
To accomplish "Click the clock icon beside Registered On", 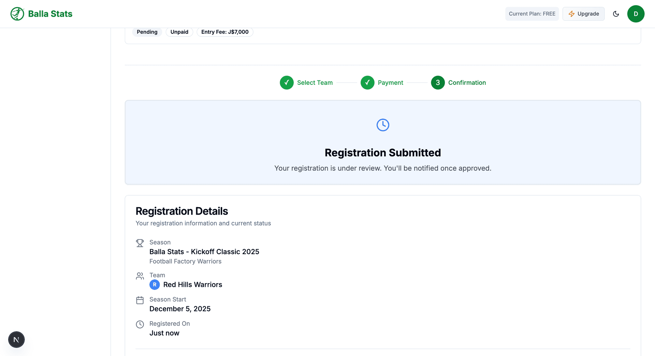I will coord(140,324).
